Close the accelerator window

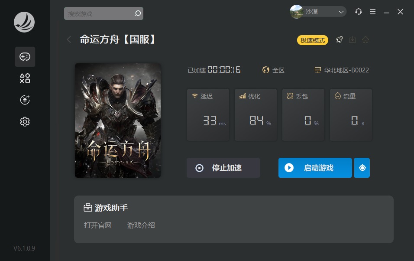pos(400,12)
